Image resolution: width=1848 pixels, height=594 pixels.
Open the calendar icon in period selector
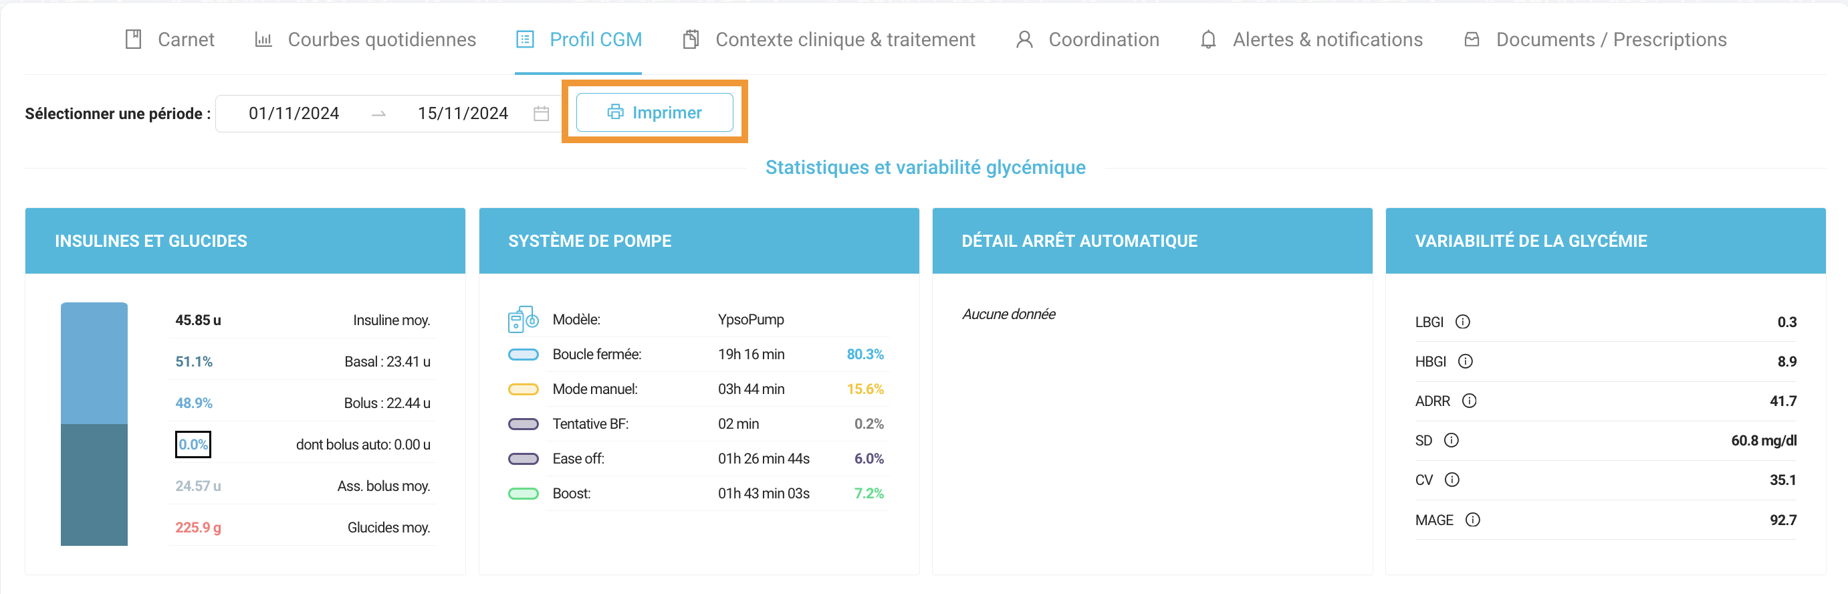click(542, 113)
